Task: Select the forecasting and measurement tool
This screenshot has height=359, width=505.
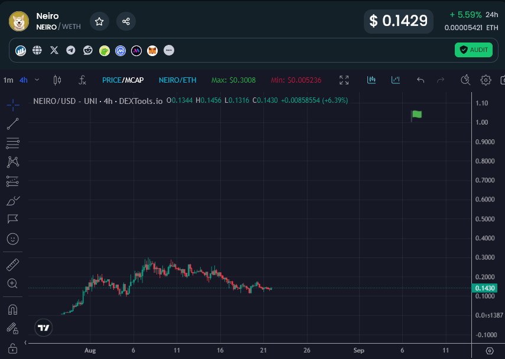Action: pyautogui.click(x=13, y=181)
